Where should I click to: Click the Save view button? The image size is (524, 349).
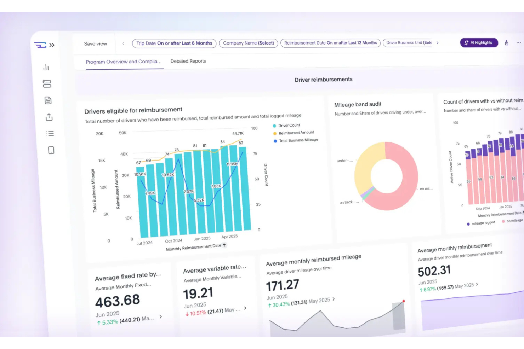tap(95, 43)
